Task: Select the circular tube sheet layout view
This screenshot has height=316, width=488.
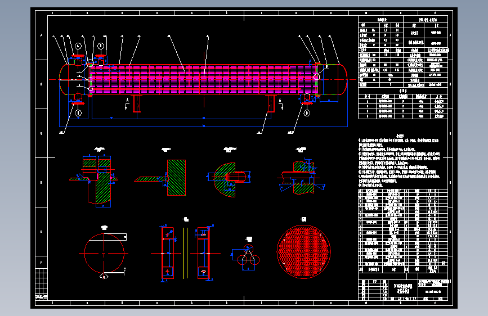Action: (303, 251)
